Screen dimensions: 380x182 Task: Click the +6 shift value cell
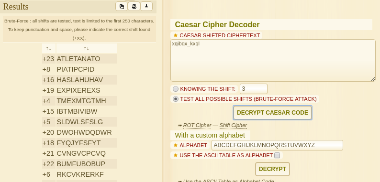point(49,174)
